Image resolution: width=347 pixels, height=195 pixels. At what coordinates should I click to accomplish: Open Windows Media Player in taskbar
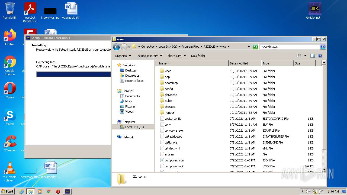click(40, 191)
